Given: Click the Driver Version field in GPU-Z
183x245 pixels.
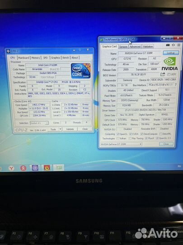Looking at the screenshot, I should (x=146, y=110).
